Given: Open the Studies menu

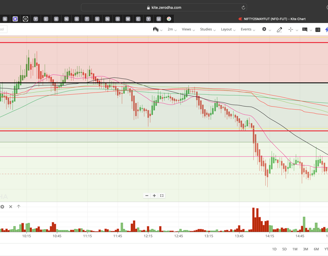Looking at the screenshot, I should pos(208,29).
